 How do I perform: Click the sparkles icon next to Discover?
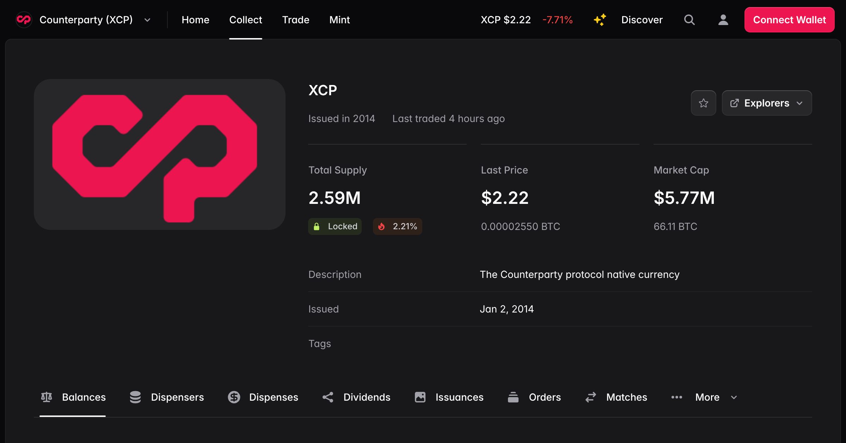point(599,20)
